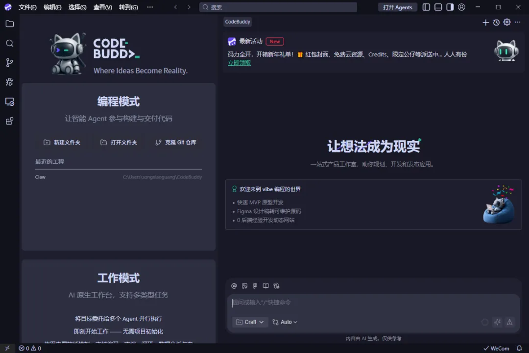Select the CodeBuddy tab

point(238,22)
